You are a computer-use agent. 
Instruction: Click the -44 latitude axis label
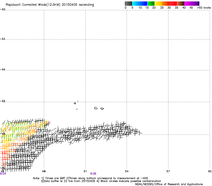click(x=3, y=70)
